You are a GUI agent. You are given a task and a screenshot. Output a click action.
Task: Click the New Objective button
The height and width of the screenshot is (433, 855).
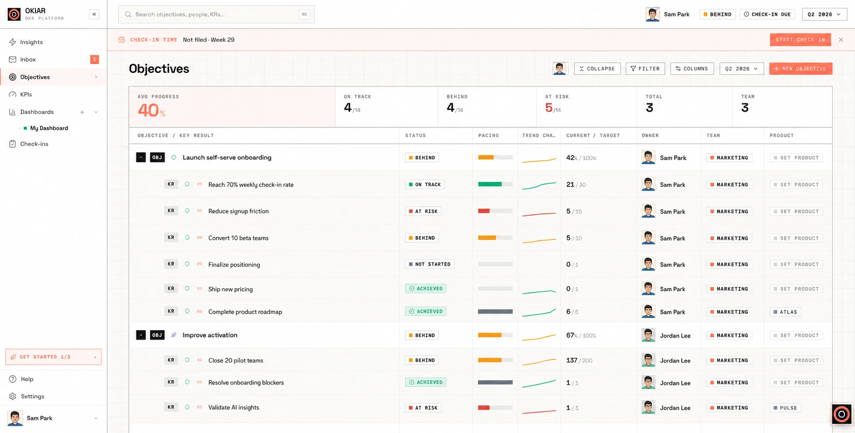[x=801, y=69]
